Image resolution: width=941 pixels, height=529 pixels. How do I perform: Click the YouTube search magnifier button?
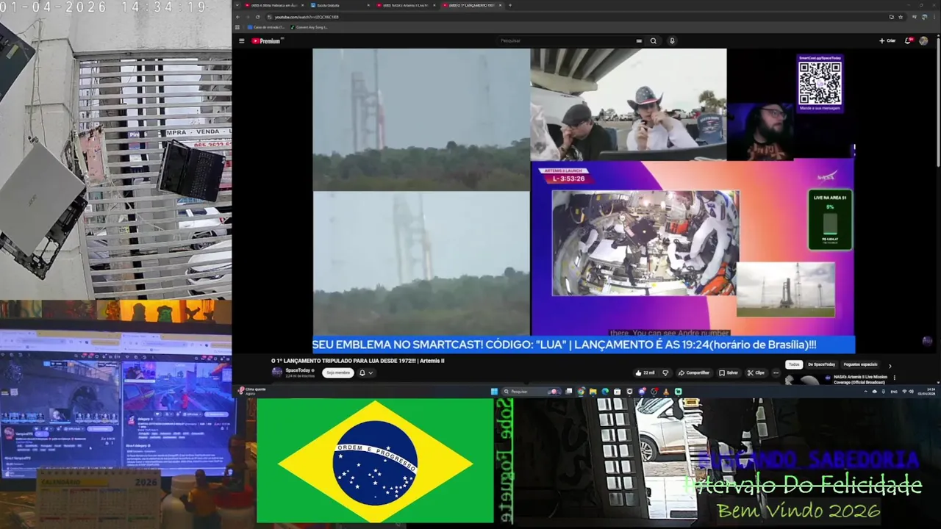coord(653,41)
